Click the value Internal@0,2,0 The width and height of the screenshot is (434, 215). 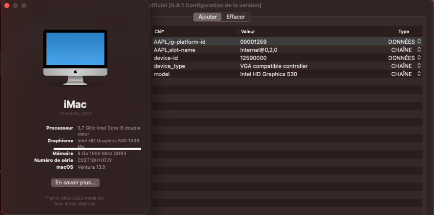tap(259, 50)
